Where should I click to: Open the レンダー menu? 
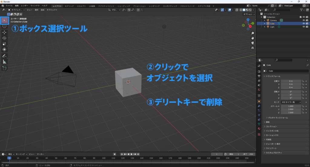click(x=25, y=6)
